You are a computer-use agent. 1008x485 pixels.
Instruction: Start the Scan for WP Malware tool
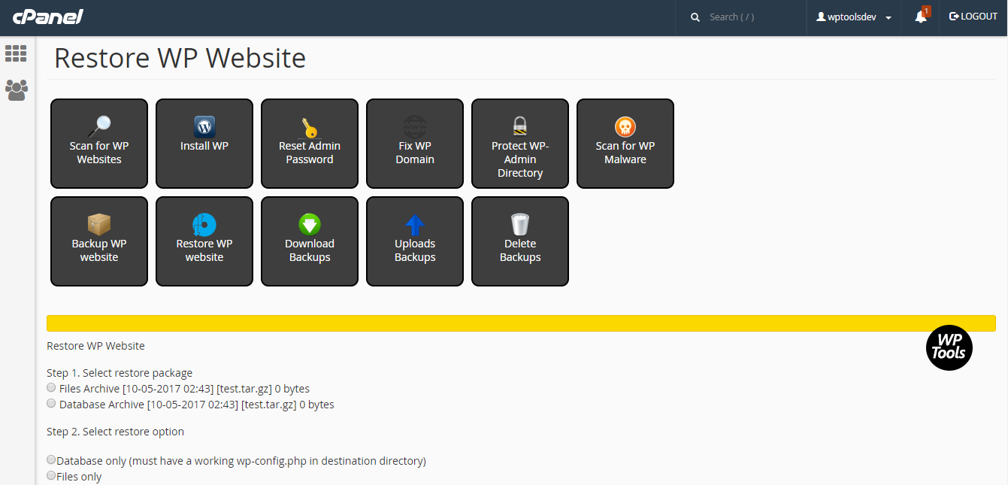625,143
